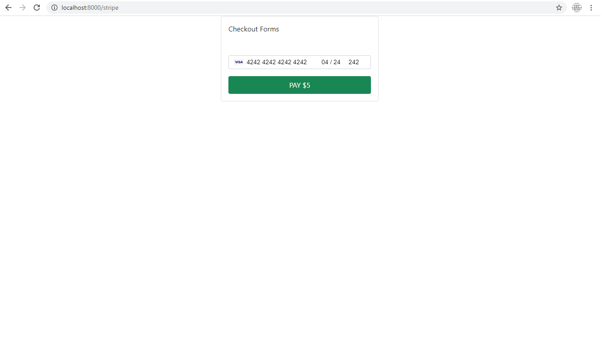The image size is (602, 340).
Task: Click blank space above card input
Action: [x=300, y=45]
